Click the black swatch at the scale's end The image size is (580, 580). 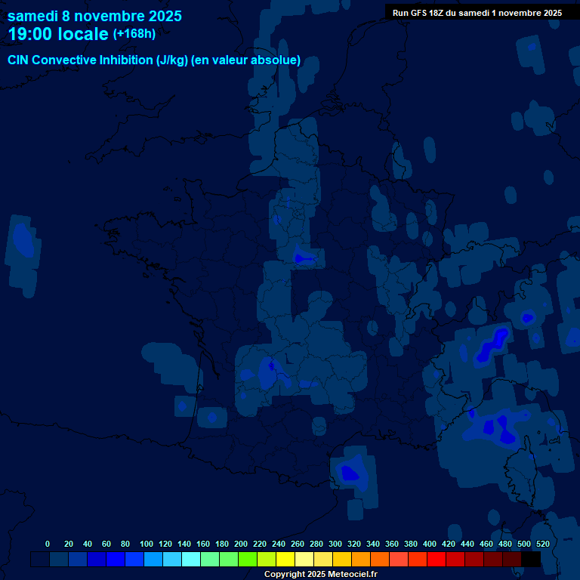(x=531, y=560)
